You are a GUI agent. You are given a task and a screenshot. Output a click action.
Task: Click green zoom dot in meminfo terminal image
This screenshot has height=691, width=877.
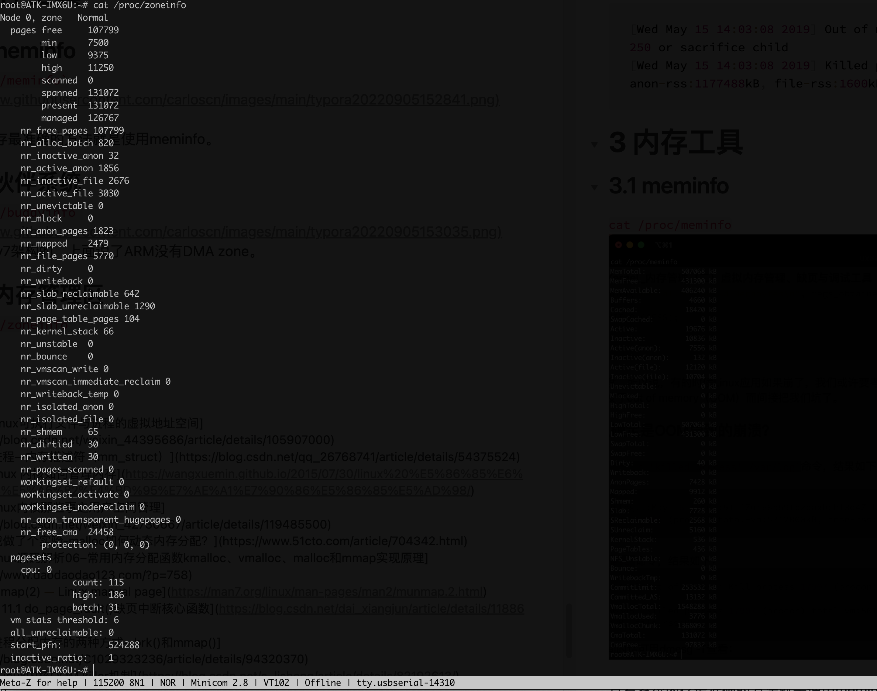(641, 245)
